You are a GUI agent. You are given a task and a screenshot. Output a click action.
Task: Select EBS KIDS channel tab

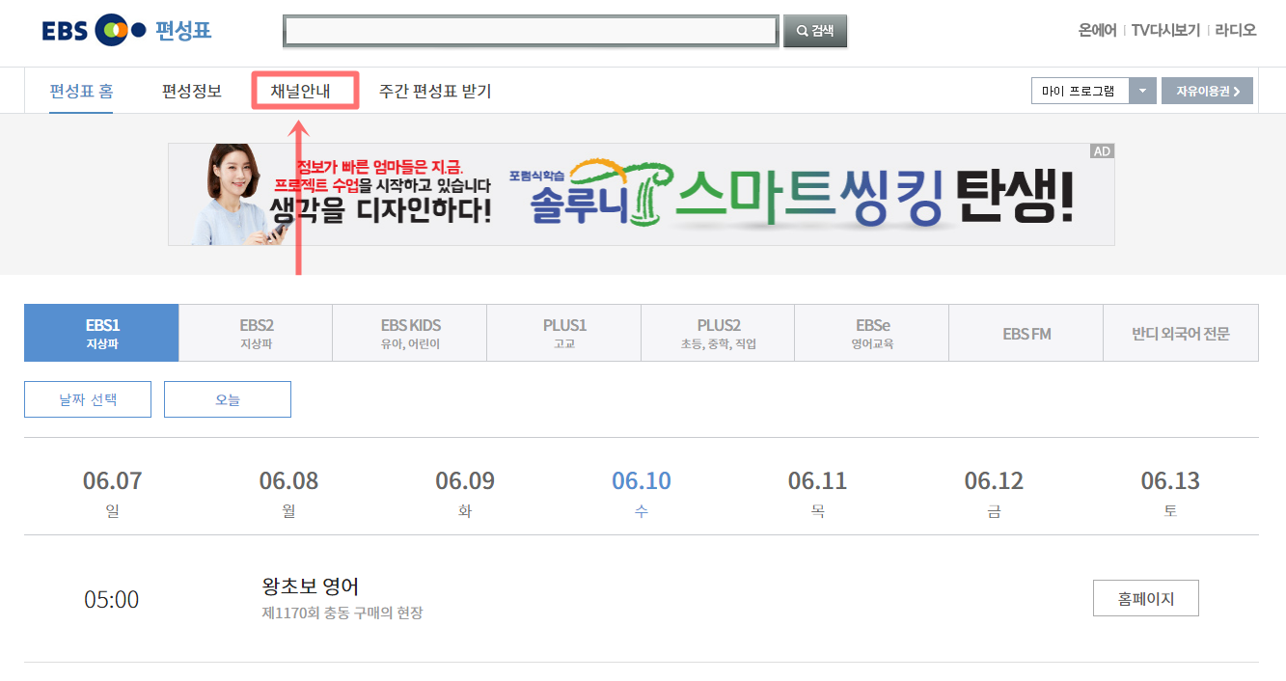(x=410, y=333)
